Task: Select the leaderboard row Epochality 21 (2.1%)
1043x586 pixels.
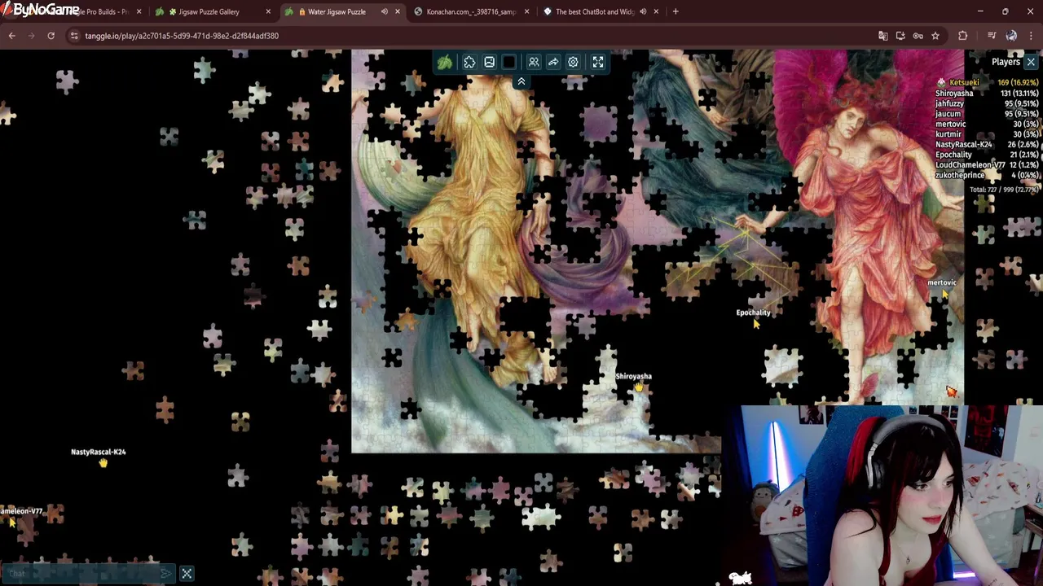Action: [988, 155]
